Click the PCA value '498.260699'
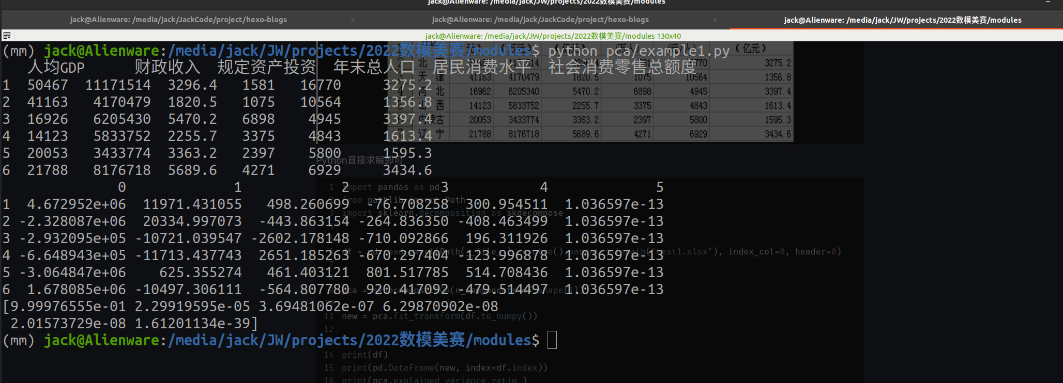Screen dimensions: 1063x383 (308, 204)
